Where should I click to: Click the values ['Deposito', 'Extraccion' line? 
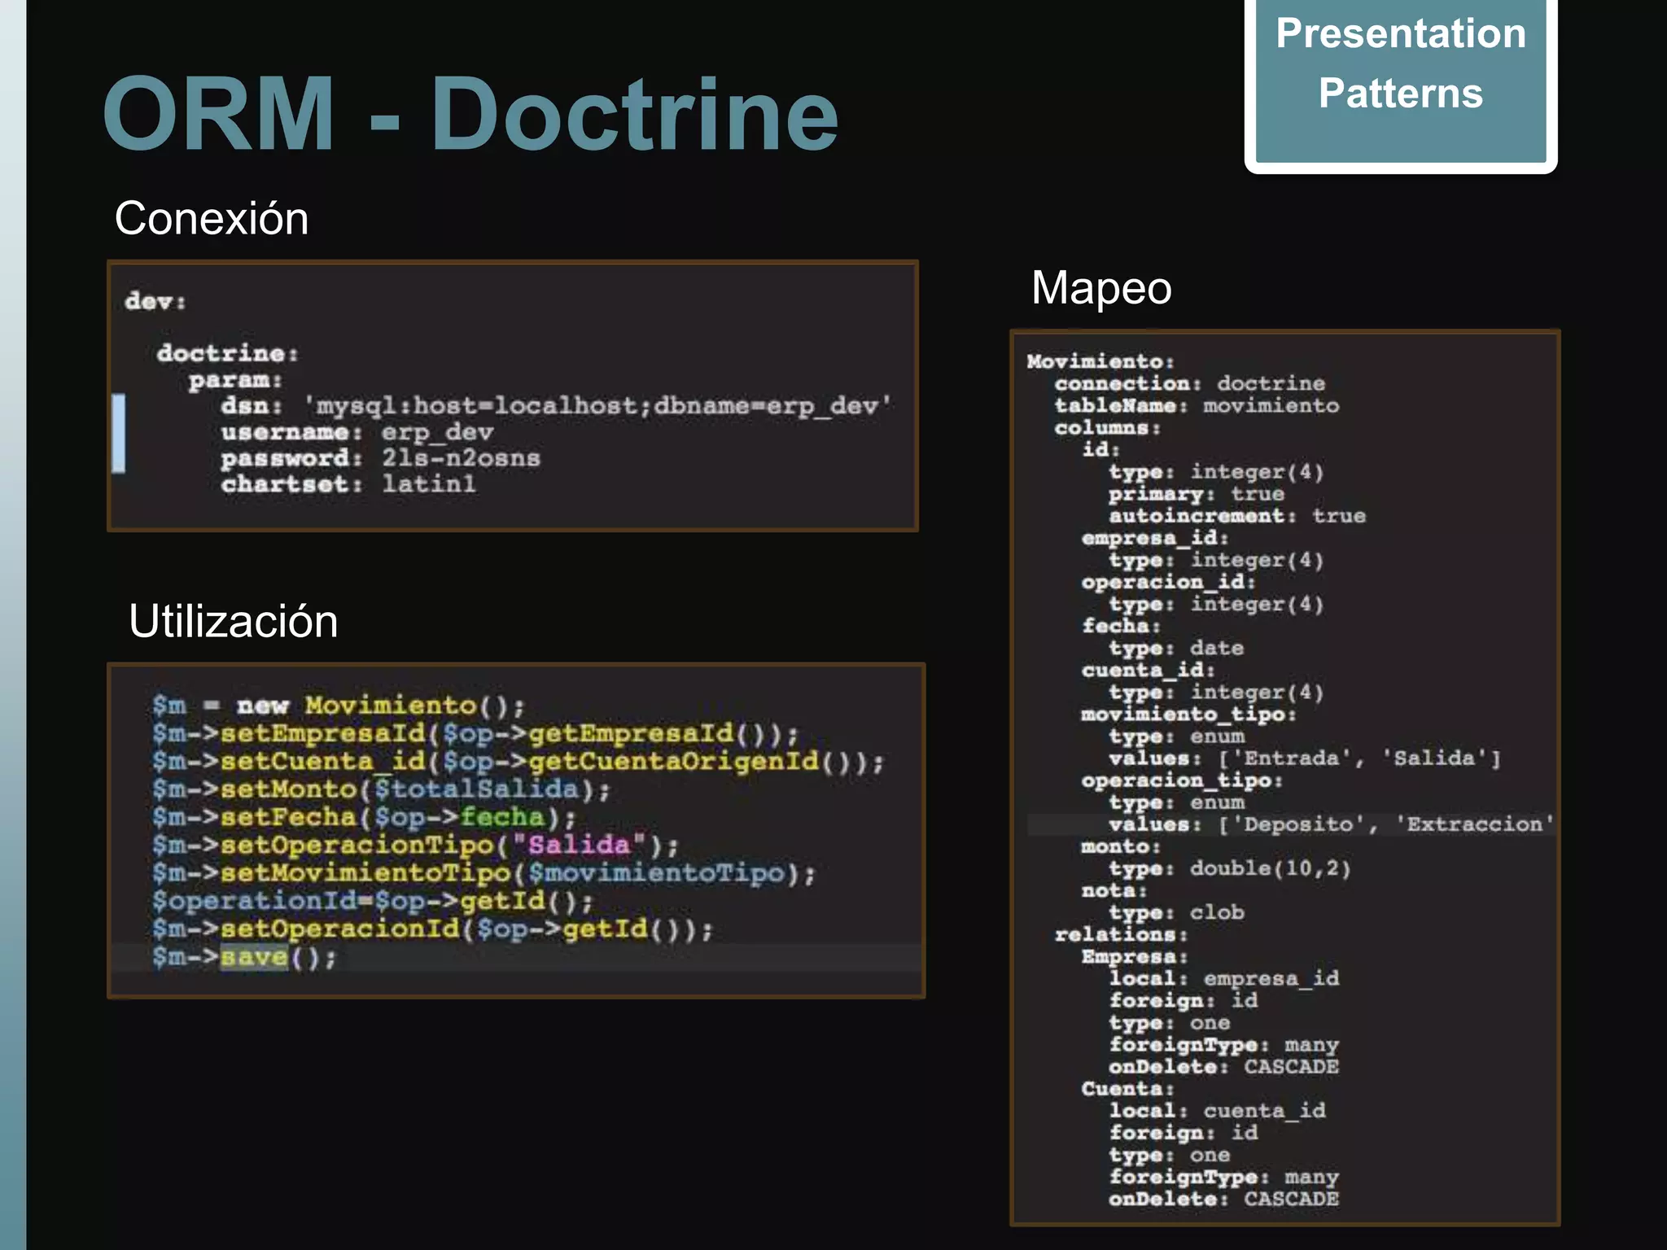pyautogui.click(x=1331, y=824)
